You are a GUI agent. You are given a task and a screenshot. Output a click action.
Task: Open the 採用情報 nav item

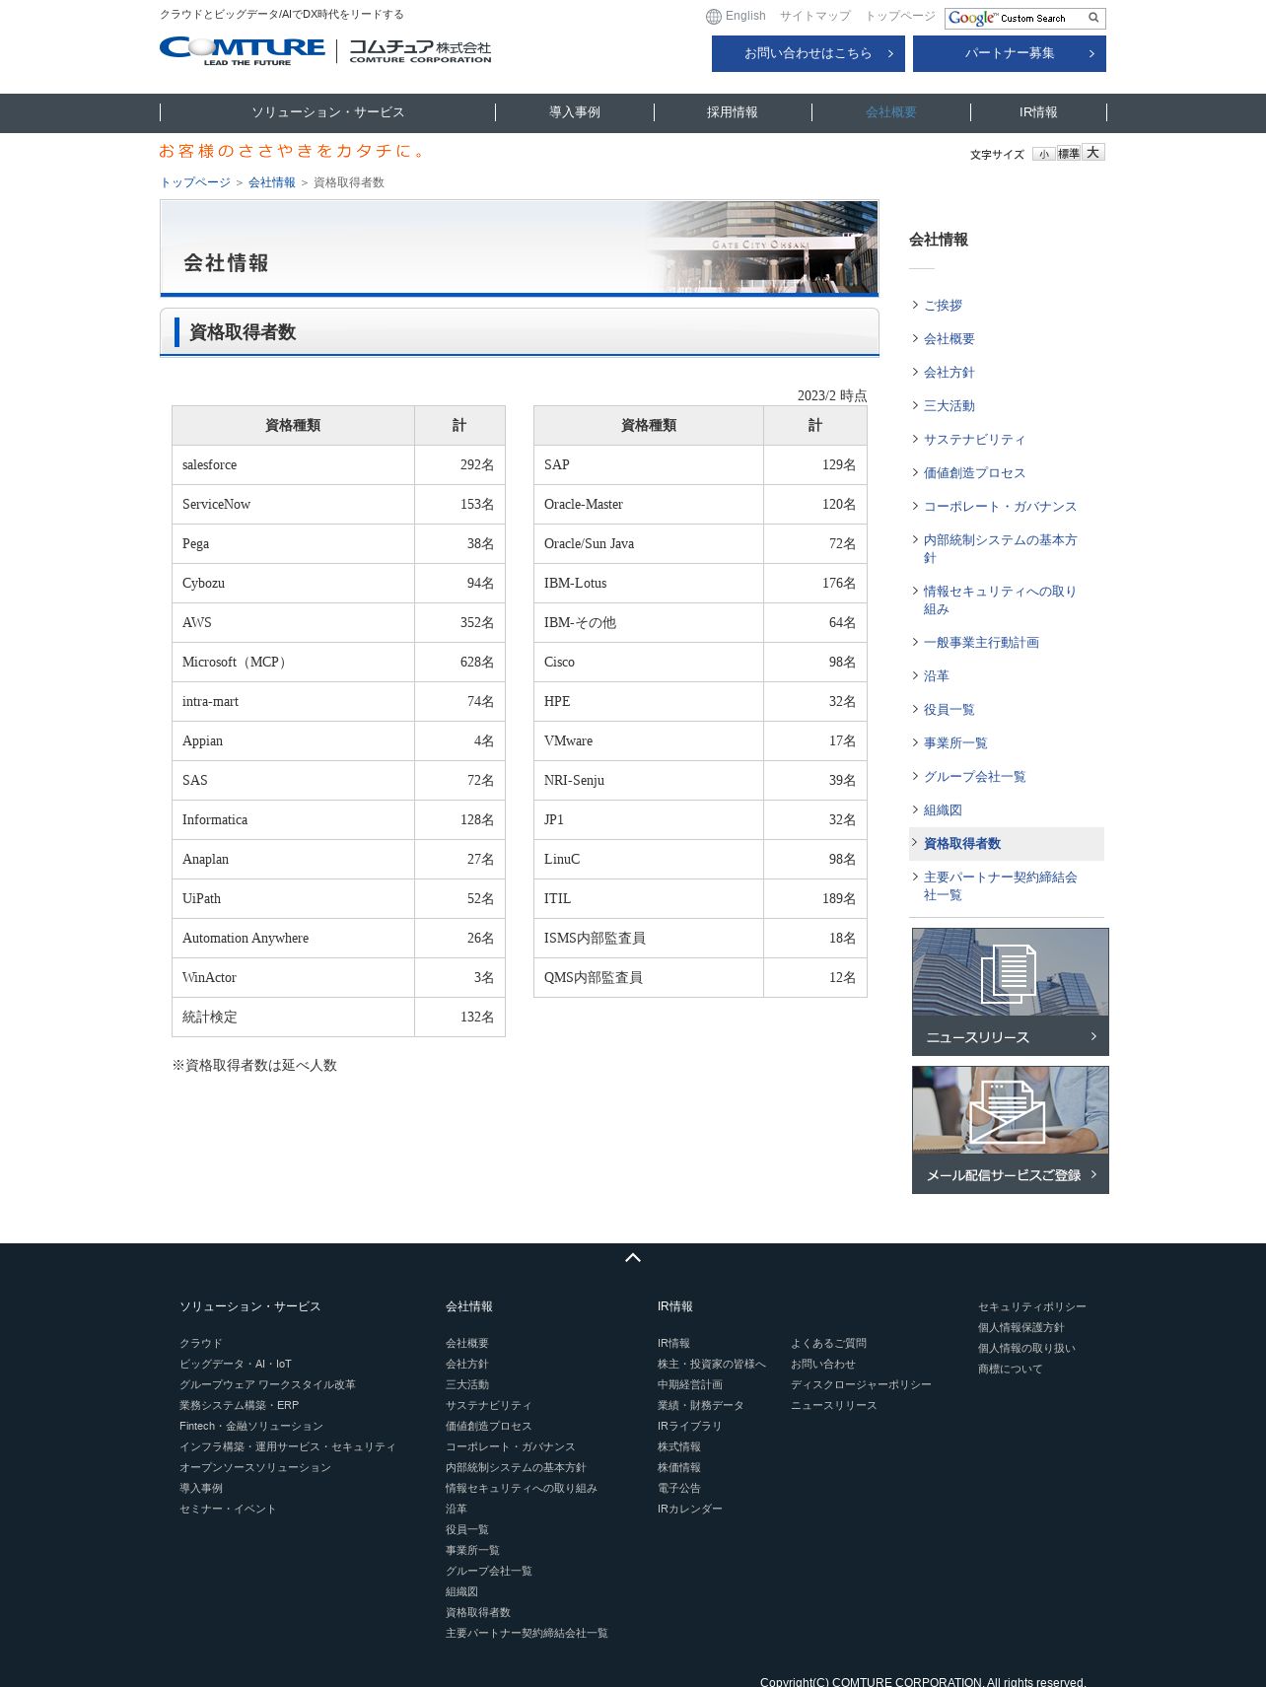(x=733, y=112)
